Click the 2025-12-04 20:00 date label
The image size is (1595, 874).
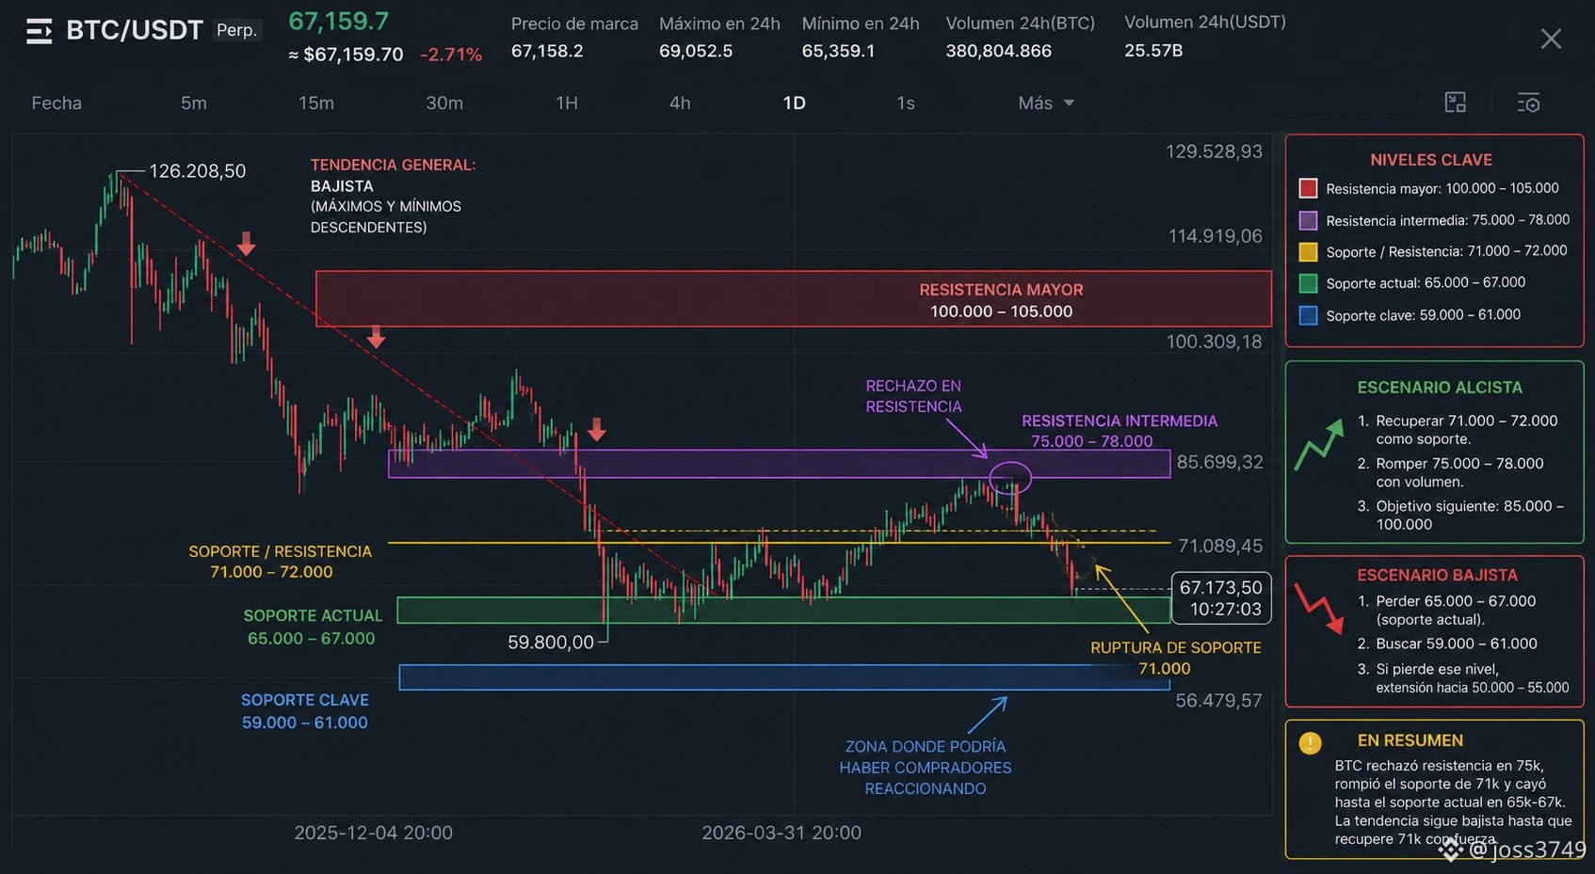coord(374,833)
